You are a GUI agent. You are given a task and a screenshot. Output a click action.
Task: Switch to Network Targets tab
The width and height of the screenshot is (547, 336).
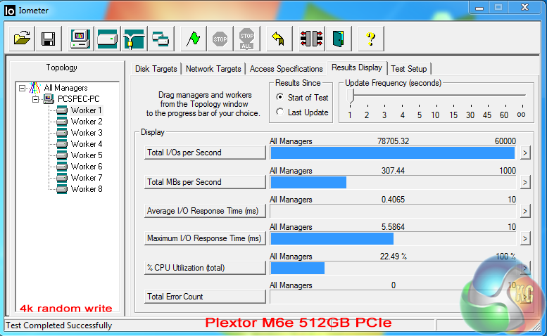[x=213, y=69]
